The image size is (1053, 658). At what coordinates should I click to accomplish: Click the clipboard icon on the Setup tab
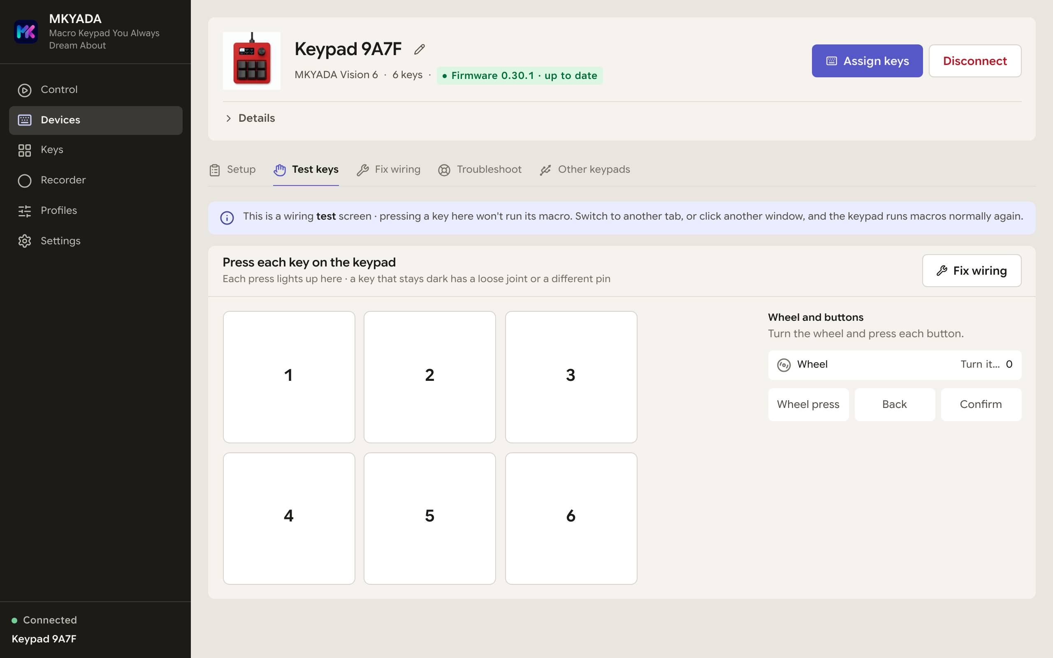click(x=215, y=170)
